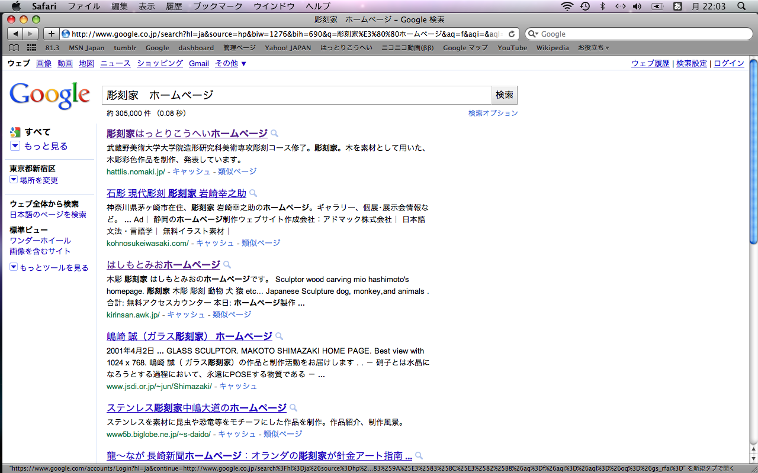Click the Bluetooth menu bar icon
Image resolution: width=758 pixels, height=473 pixels.
coord(603,6)
